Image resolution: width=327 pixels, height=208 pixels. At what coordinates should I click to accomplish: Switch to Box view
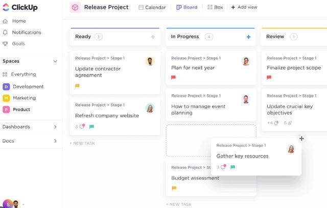[215, 7]
